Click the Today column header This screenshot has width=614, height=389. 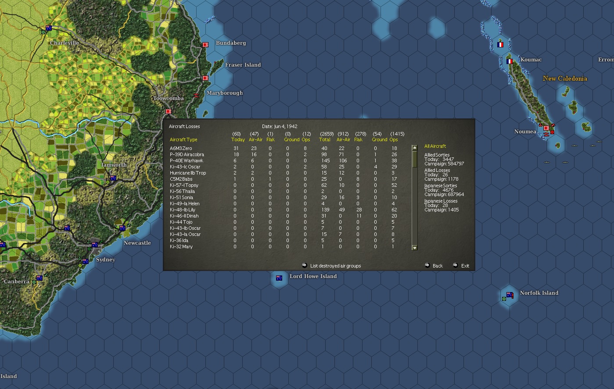click(x=238, y=139)
